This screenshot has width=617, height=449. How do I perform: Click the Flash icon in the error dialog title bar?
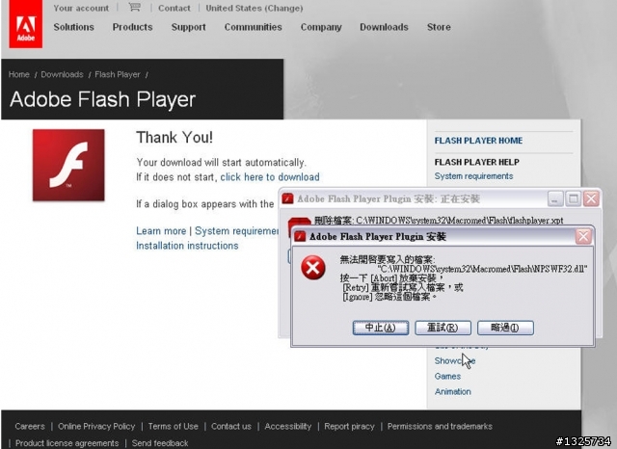pyautogui.click(x=300, y=236)
